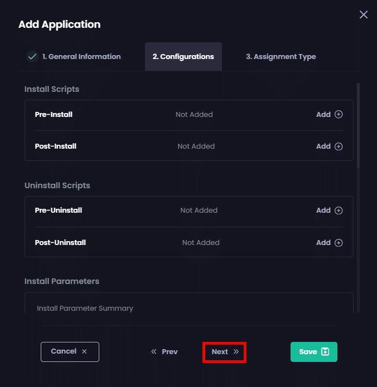
Task: Click the checkmark icon beside General Information
Action: [32, 56]
